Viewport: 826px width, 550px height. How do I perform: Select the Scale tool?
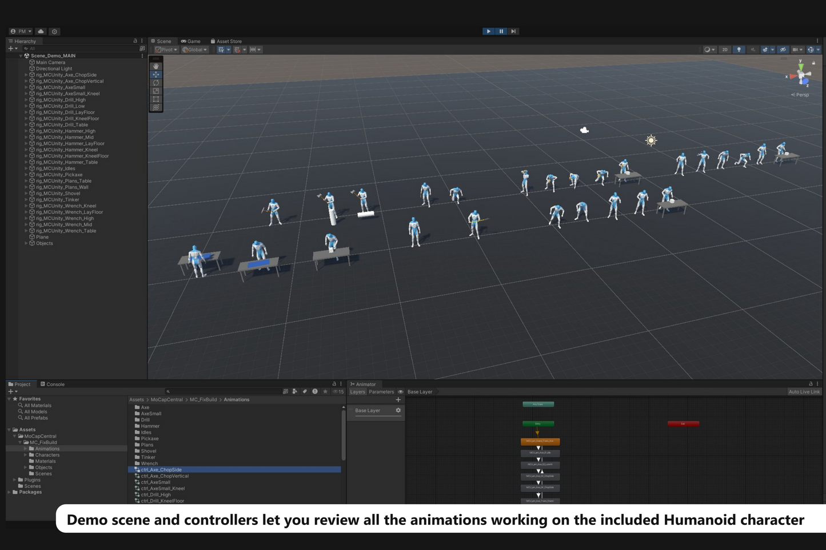(155, 90)
